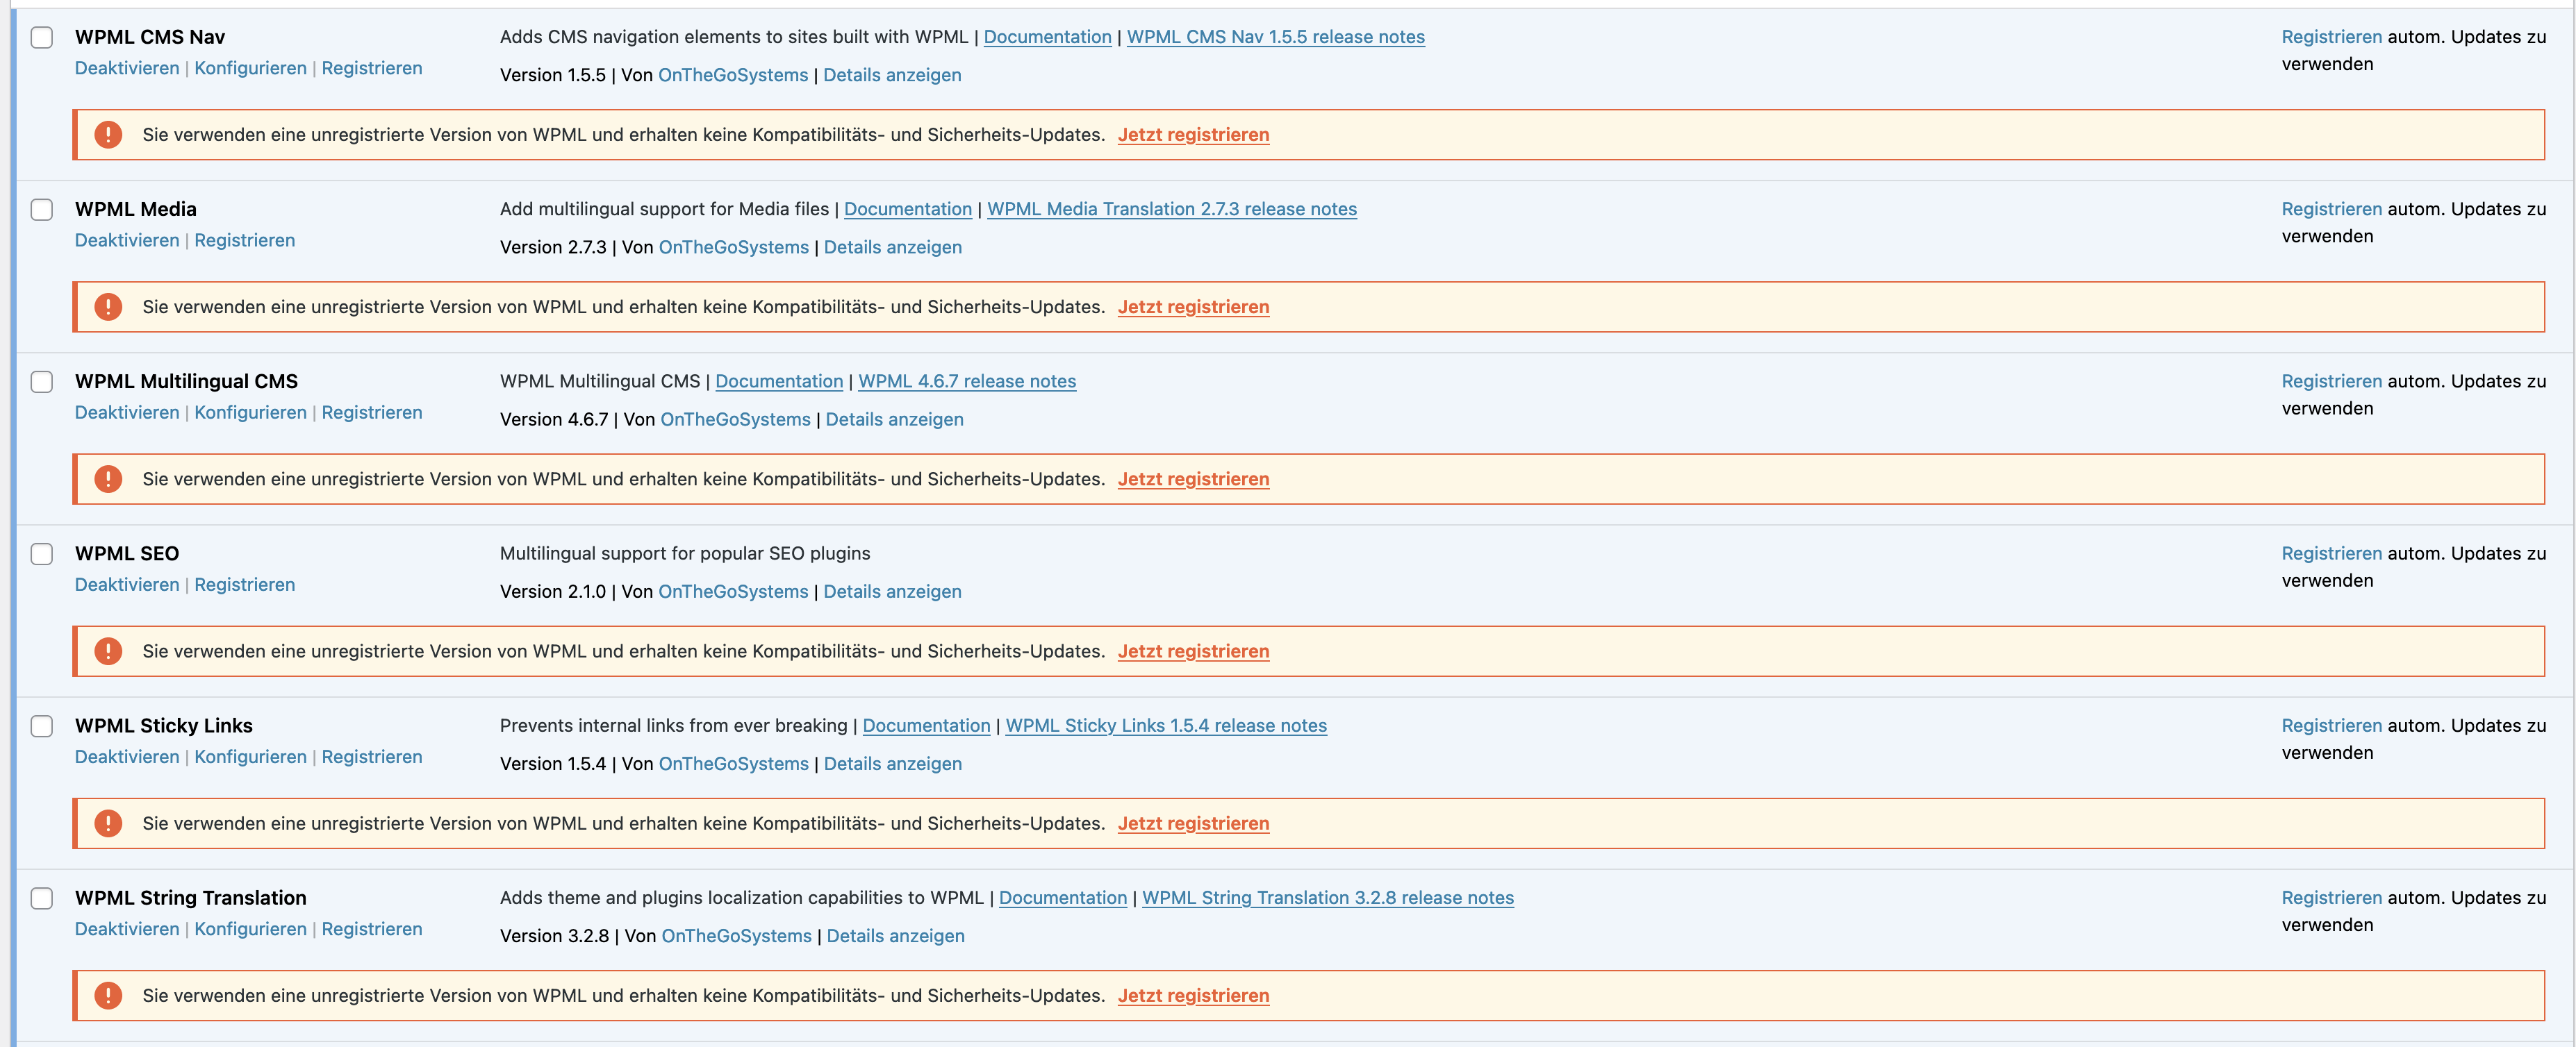2576x1047 pixels.
Task: Click Jetzt registrieren in the WPML Media notice
Action: [1193, 307]
